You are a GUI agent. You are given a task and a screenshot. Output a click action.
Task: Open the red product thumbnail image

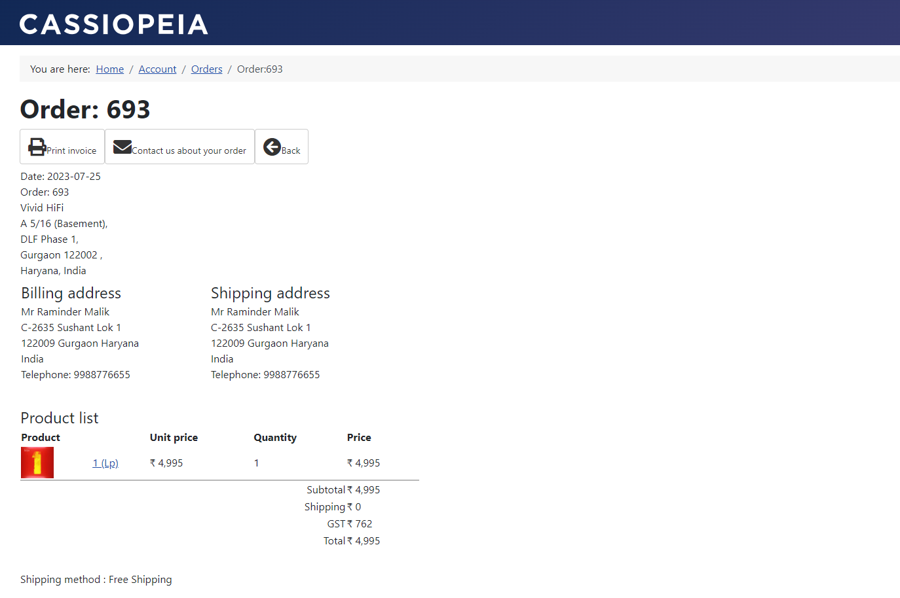pyautogui.click(x=37, y=463)
